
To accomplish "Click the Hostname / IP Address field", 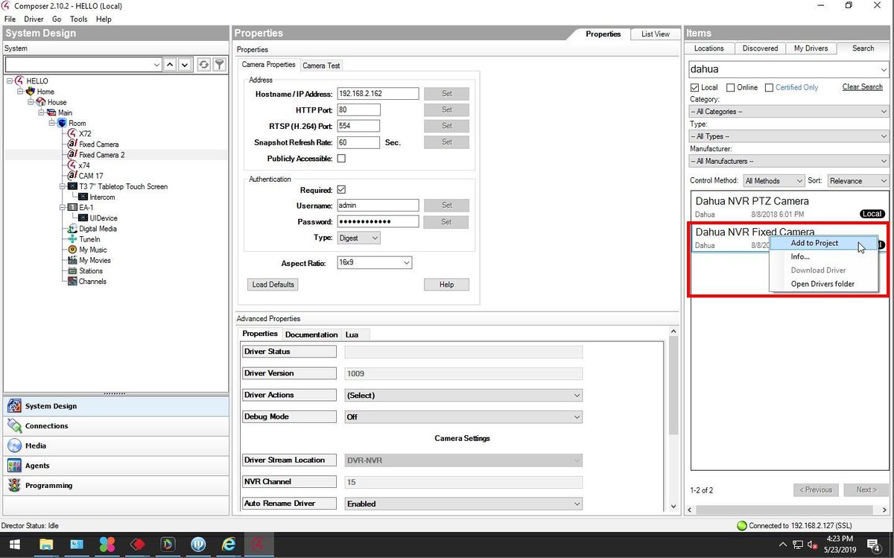I will [378, 94].
